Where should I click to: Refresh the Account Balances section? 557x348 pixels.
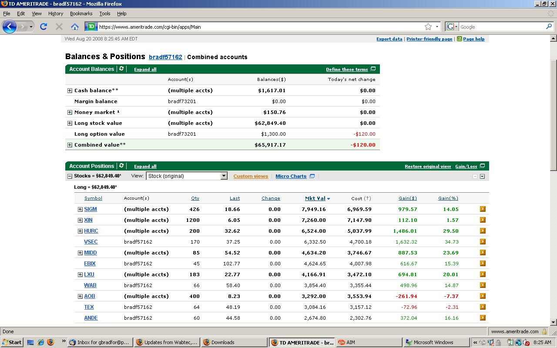click(121, 69)
